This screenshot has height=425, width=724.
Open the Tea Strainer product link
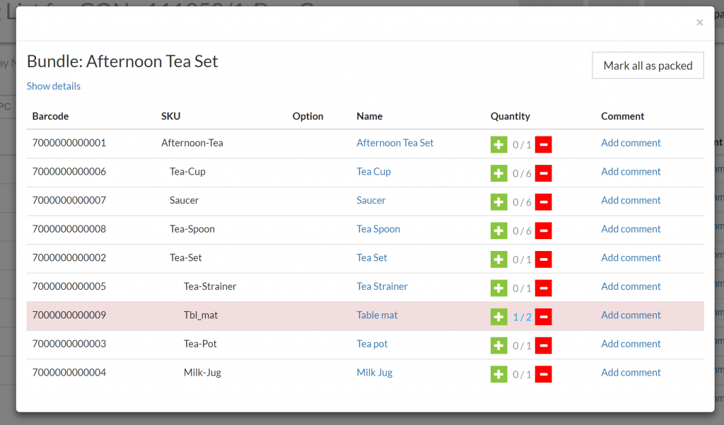click(382, 286)
